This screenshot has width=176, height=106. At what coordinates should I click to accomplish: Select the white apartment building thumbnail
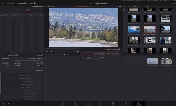(x=150, y=40)
